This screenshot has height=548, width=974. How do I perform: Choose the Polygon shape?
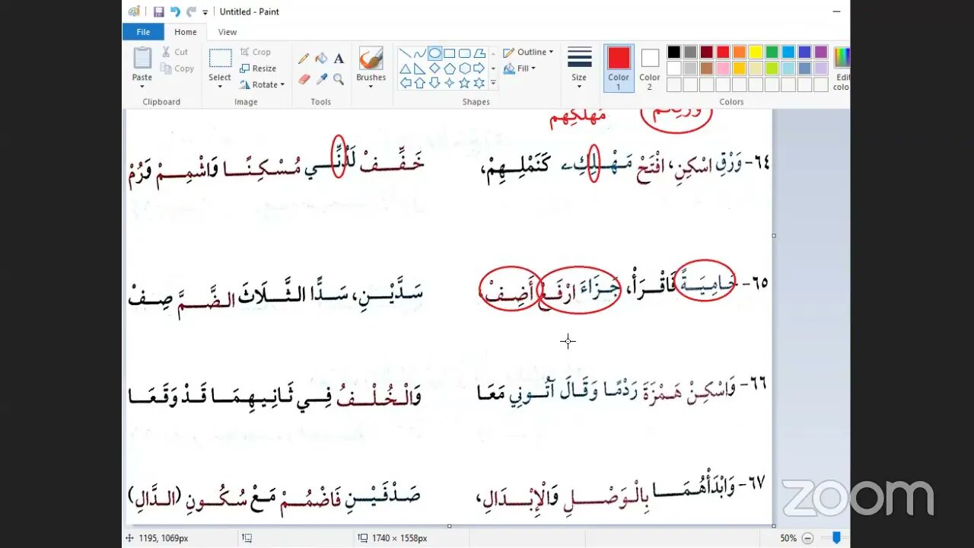click(479, 53)
